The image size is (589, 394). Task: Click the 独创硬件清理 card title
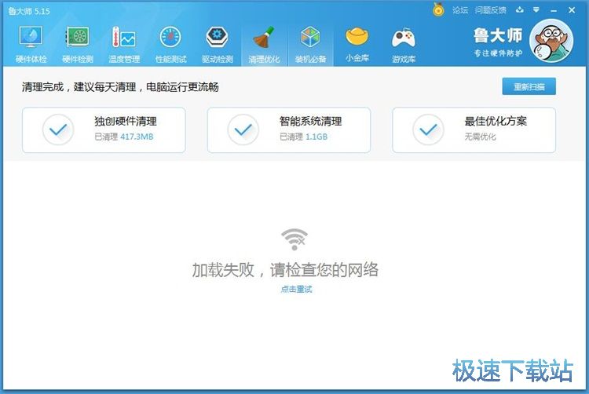125,121
